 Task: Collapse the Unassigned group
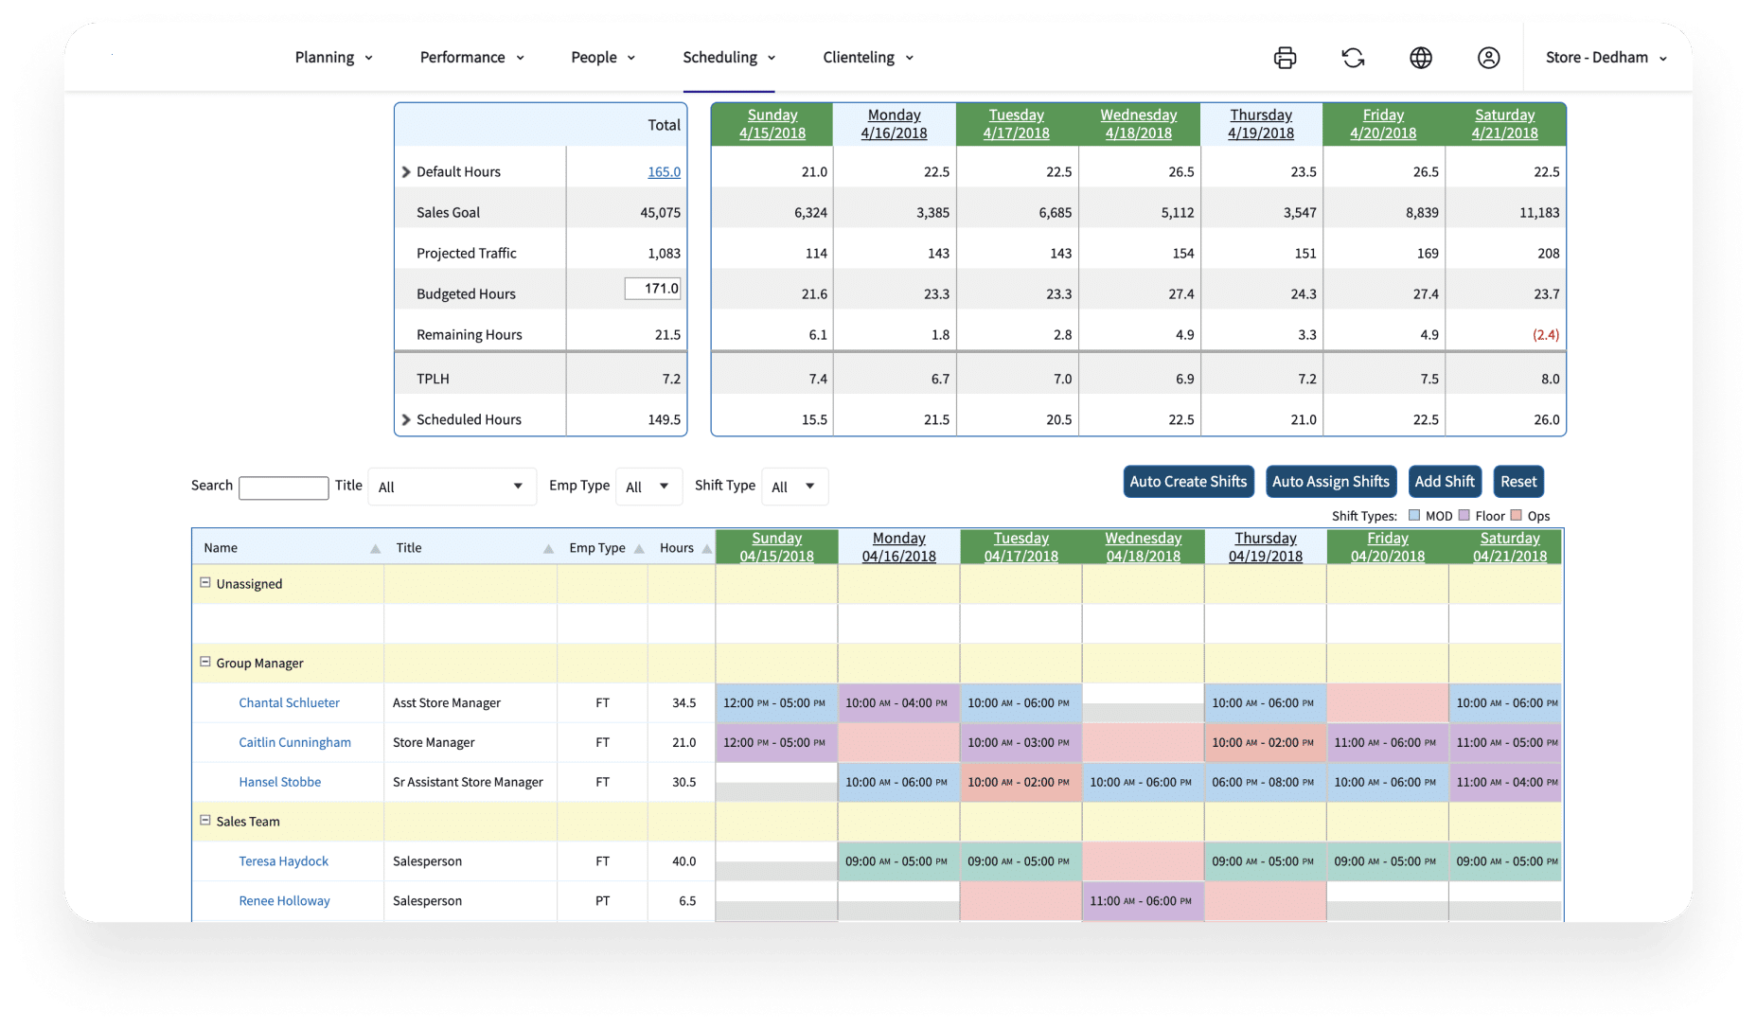pos(204,583)
